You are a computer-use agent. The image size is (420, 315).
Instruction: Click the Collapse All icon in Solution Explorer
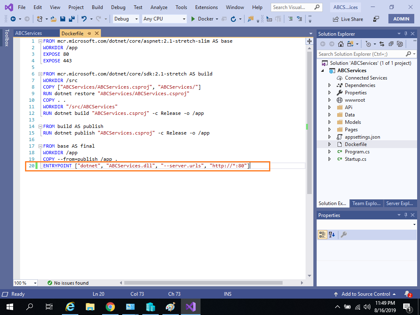click(x=391, y=44)
